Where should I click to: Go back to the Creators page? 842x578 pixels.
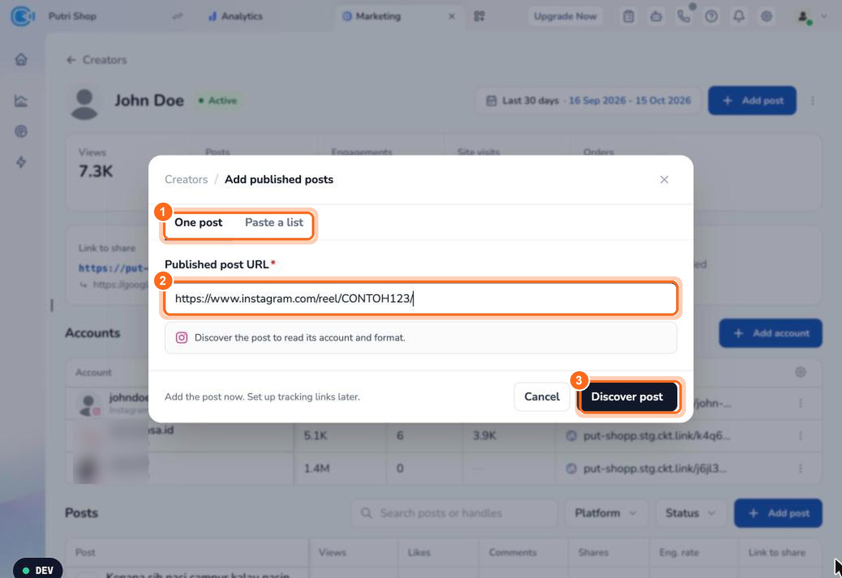pyautogui.click(x=97, y=60)
